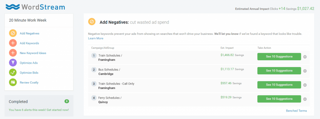Viewport: 320px width, 119px height.
Task: Click the Completed count badge
Action: 67,101
